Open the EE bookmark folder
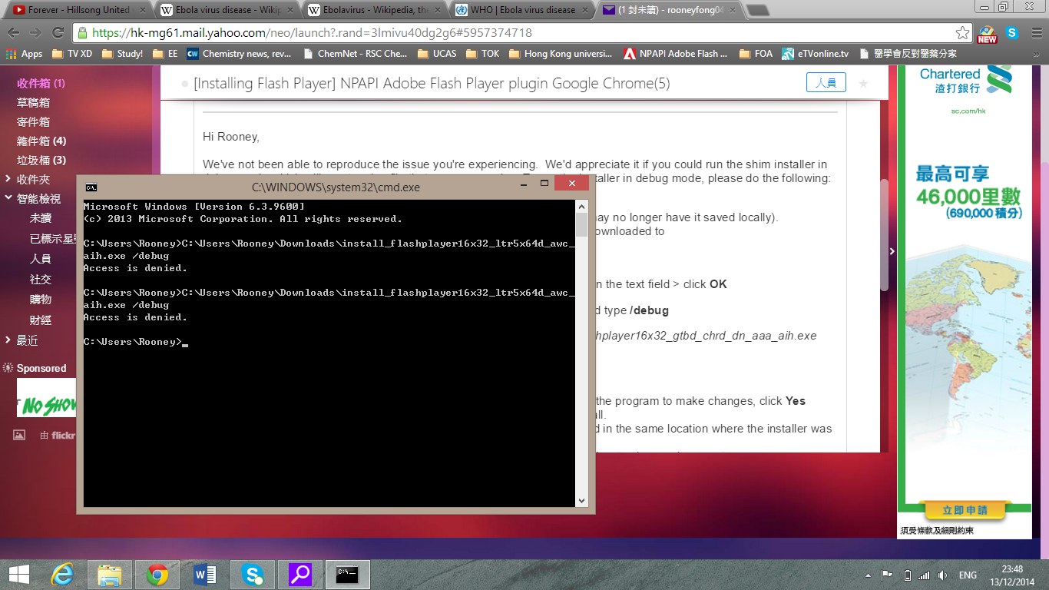1049x590 pixels. [x=165, y=54]
